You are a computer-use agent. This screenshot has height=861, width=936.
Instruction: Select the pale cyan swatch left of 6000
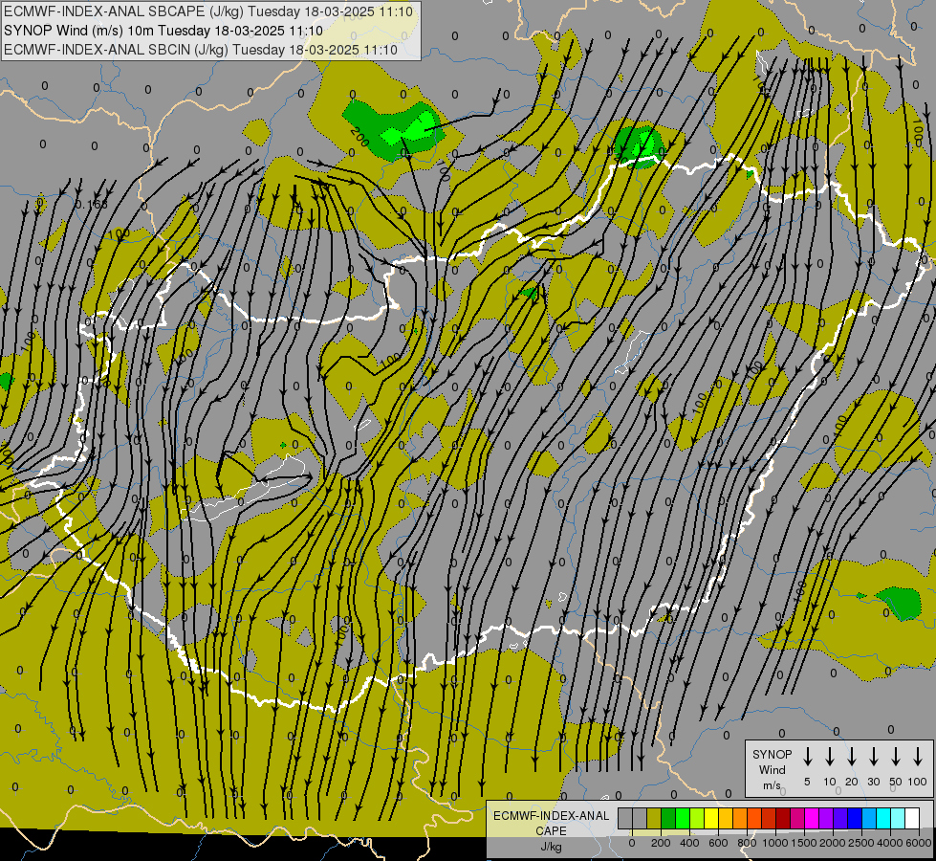coord(899,819)
